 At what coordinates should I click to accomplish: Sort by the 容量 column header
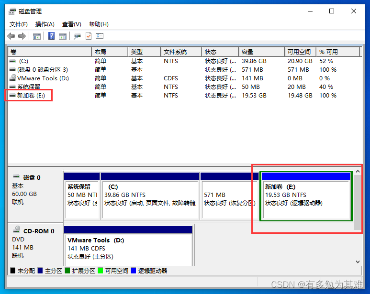click(261, 52)
